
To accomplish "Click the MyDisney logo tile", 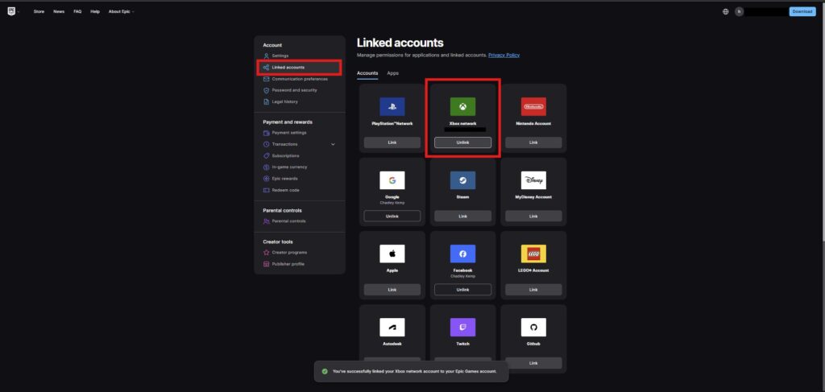I will tap(533, 180).
